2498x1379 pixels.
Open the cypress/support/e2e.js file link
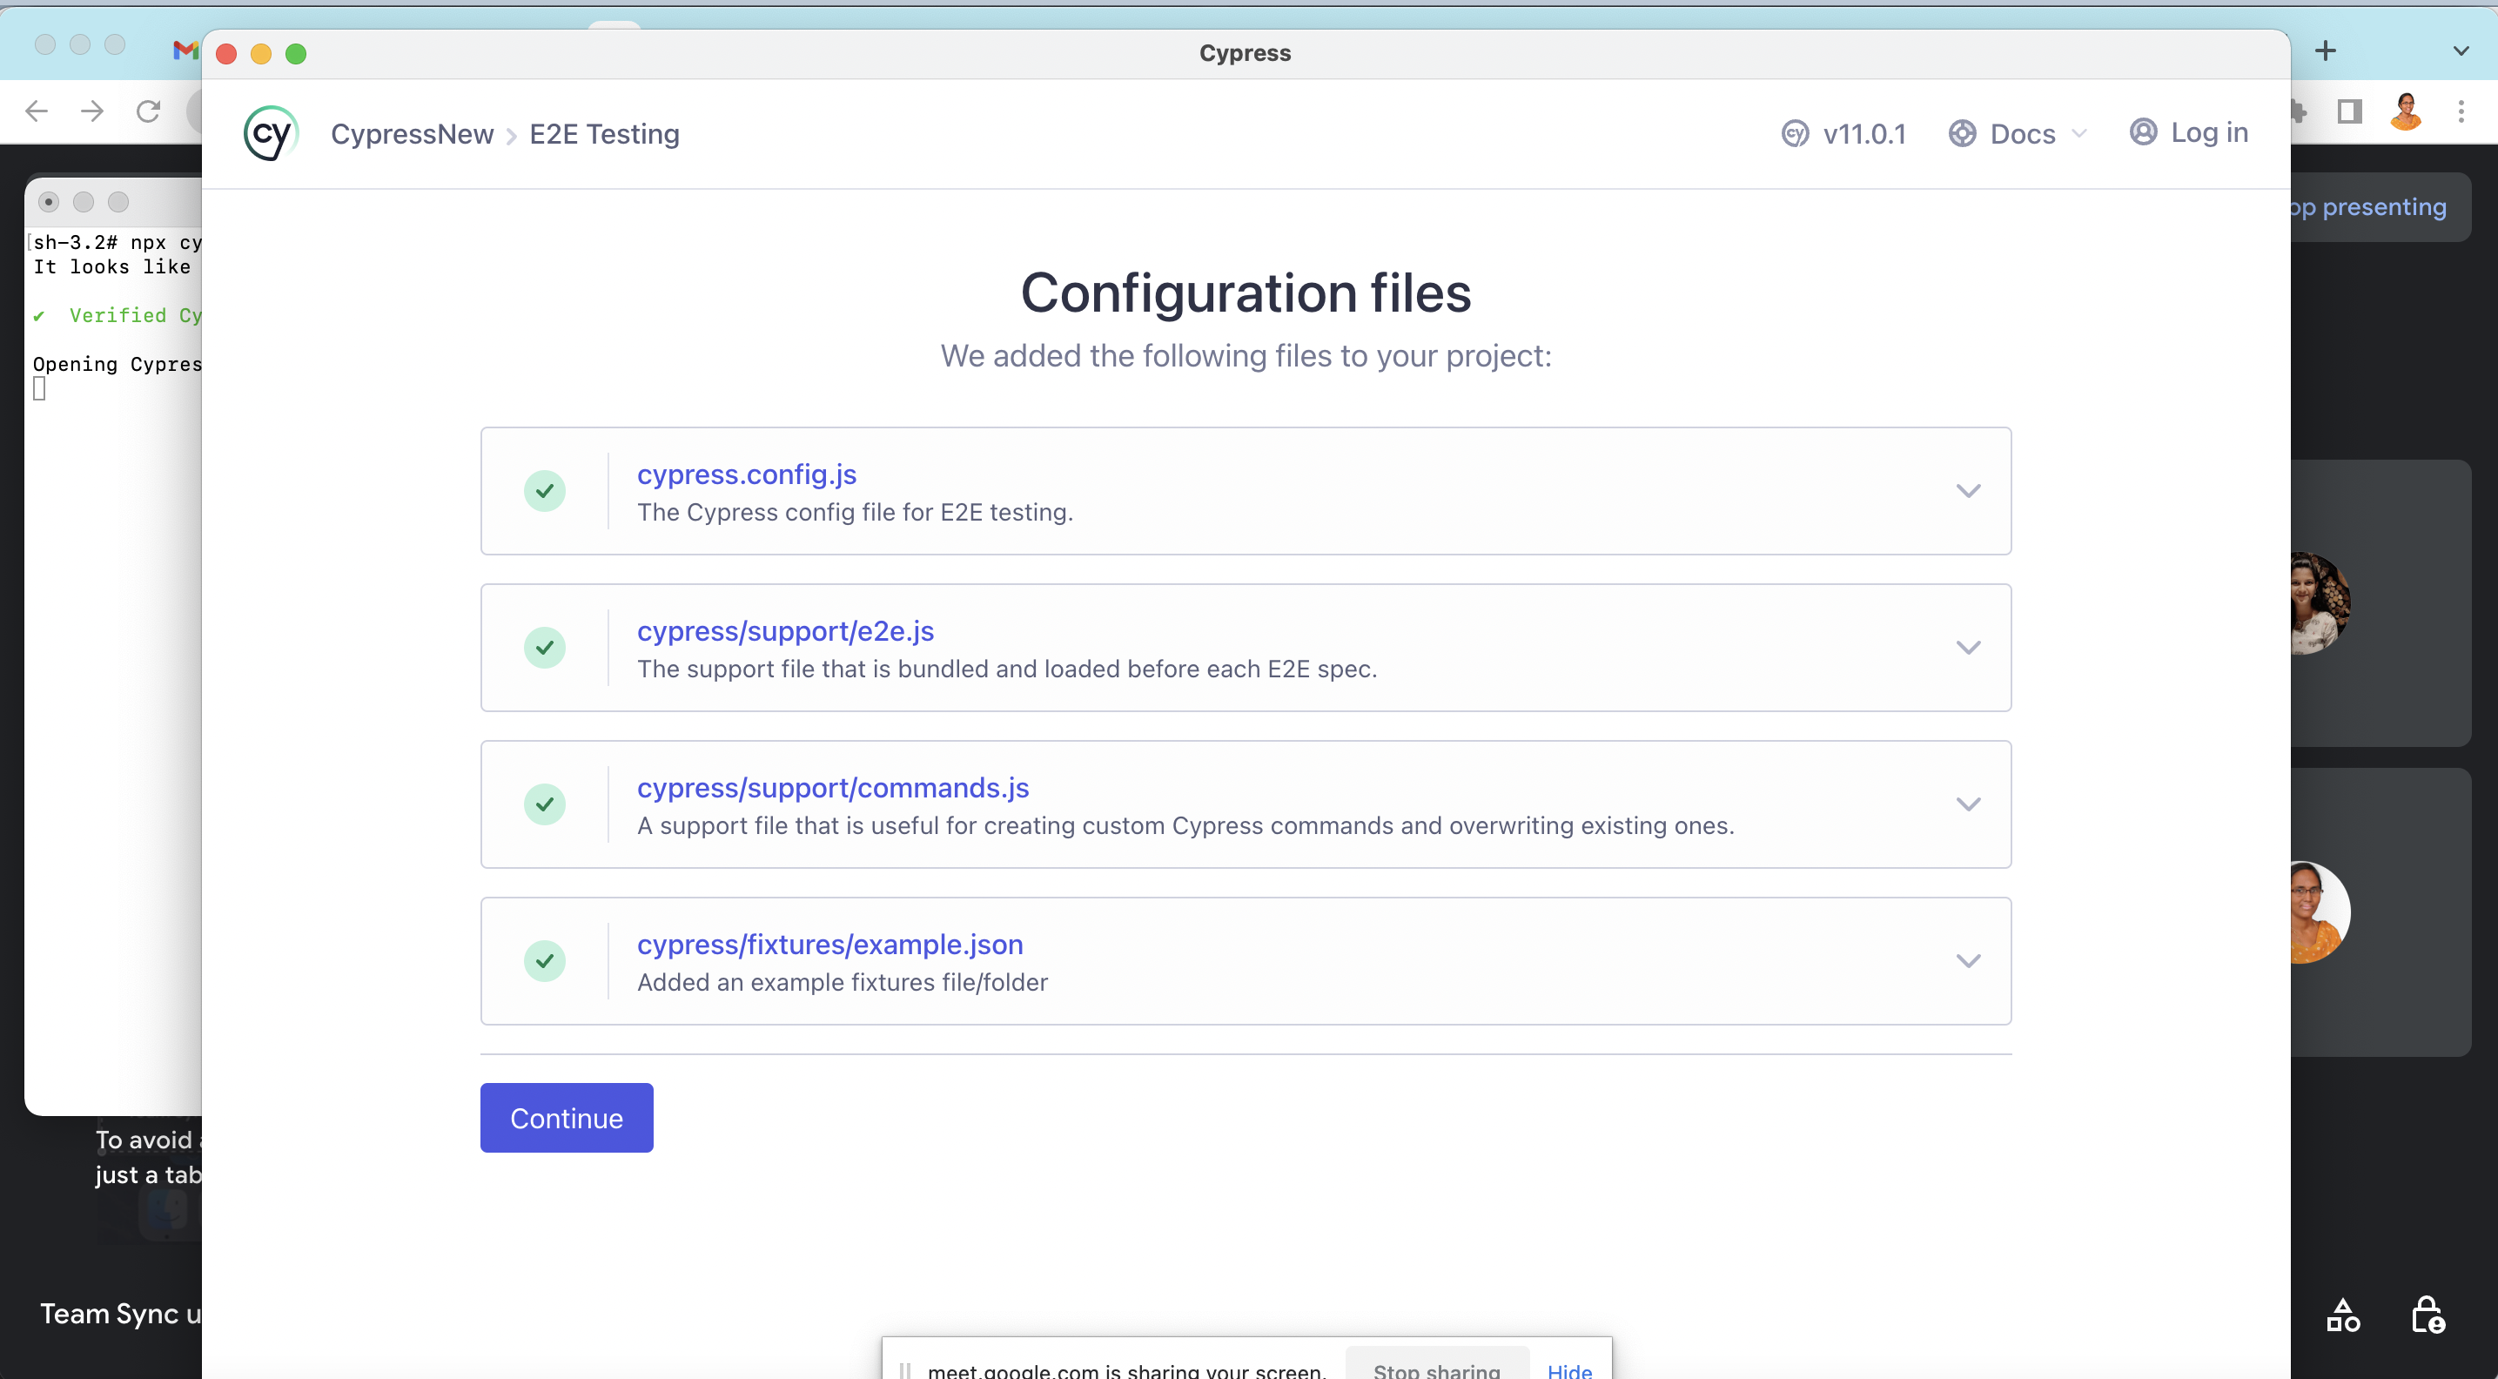(x=785, y=631)
